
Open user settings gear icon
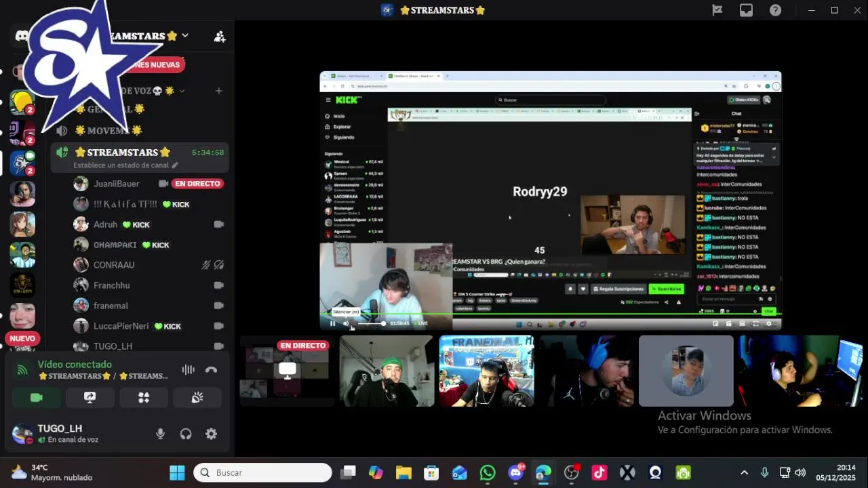pos(212,434)
